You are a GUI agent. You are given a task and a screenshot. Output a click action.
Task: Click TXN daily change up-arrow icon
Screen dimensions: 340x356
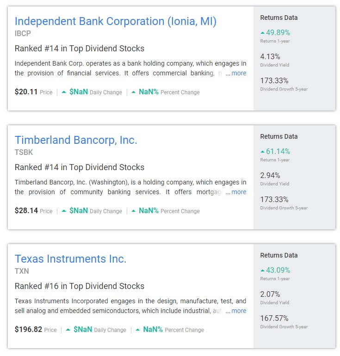[68, 330]
